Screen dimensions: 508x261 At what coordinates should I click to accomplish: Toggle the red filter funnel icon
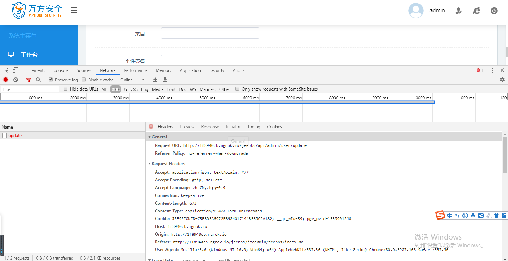click(29, 80)
